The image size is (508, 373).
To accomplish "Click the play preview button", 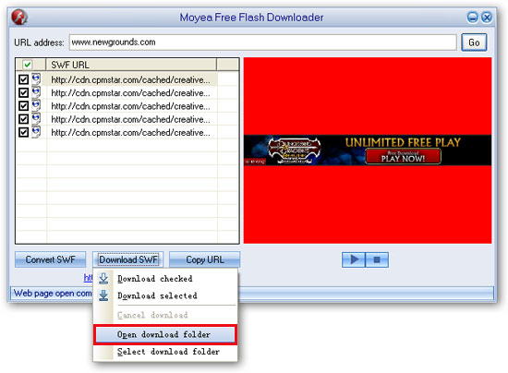I will tap(354, 259).
